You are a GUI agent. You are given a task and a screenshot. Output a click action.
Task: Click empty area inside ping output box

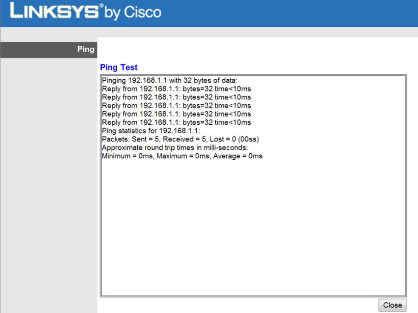(x=253, y=227)
